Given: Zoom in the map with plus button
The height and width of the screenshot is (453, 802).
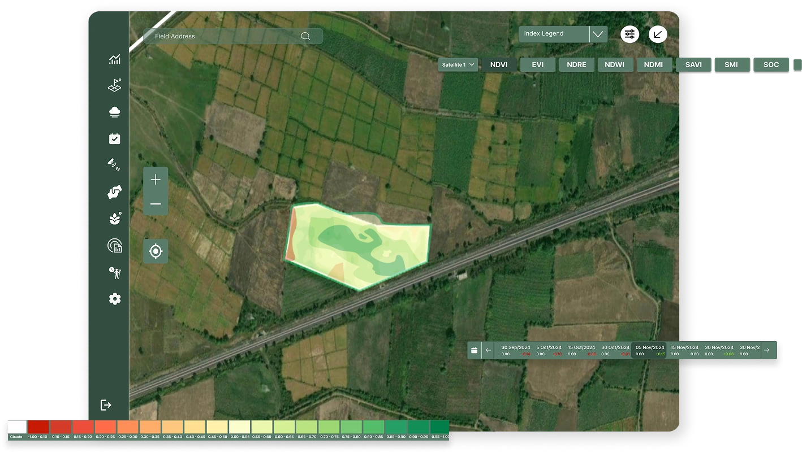Looking at the screenshot, I should (156, 180).
